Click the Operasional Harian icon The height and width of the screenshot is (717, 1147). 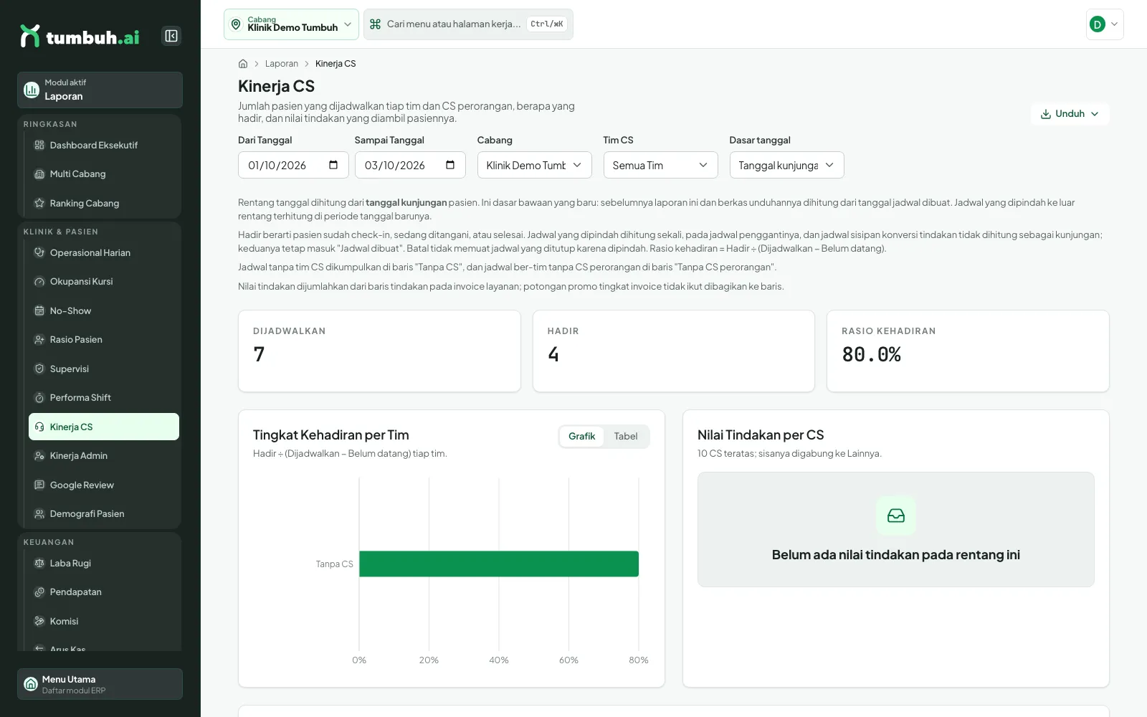coord(39,252)
